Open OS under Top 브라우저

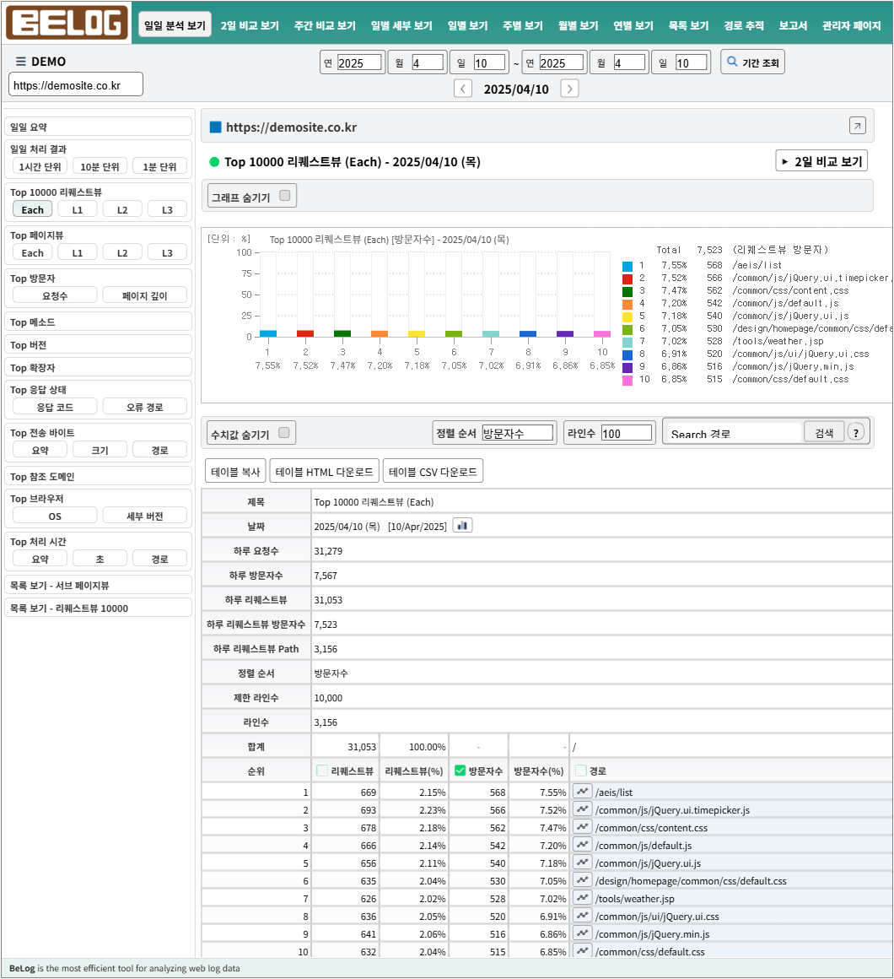pyautogui.click(x=55, y=516)
